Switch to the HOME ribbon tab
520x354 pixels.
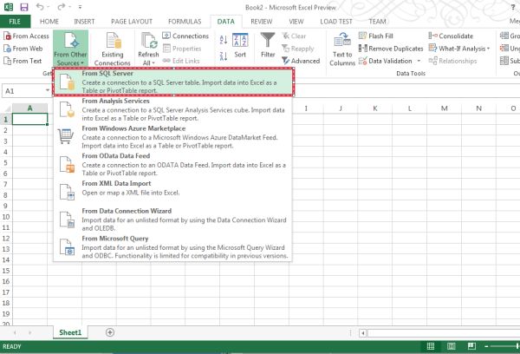click(x=49, y=22)
